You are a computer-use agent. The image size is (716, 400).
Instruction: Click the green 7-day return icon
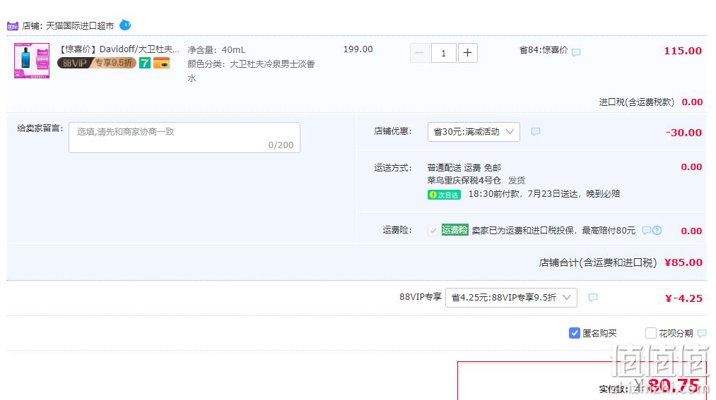[145, 63]
